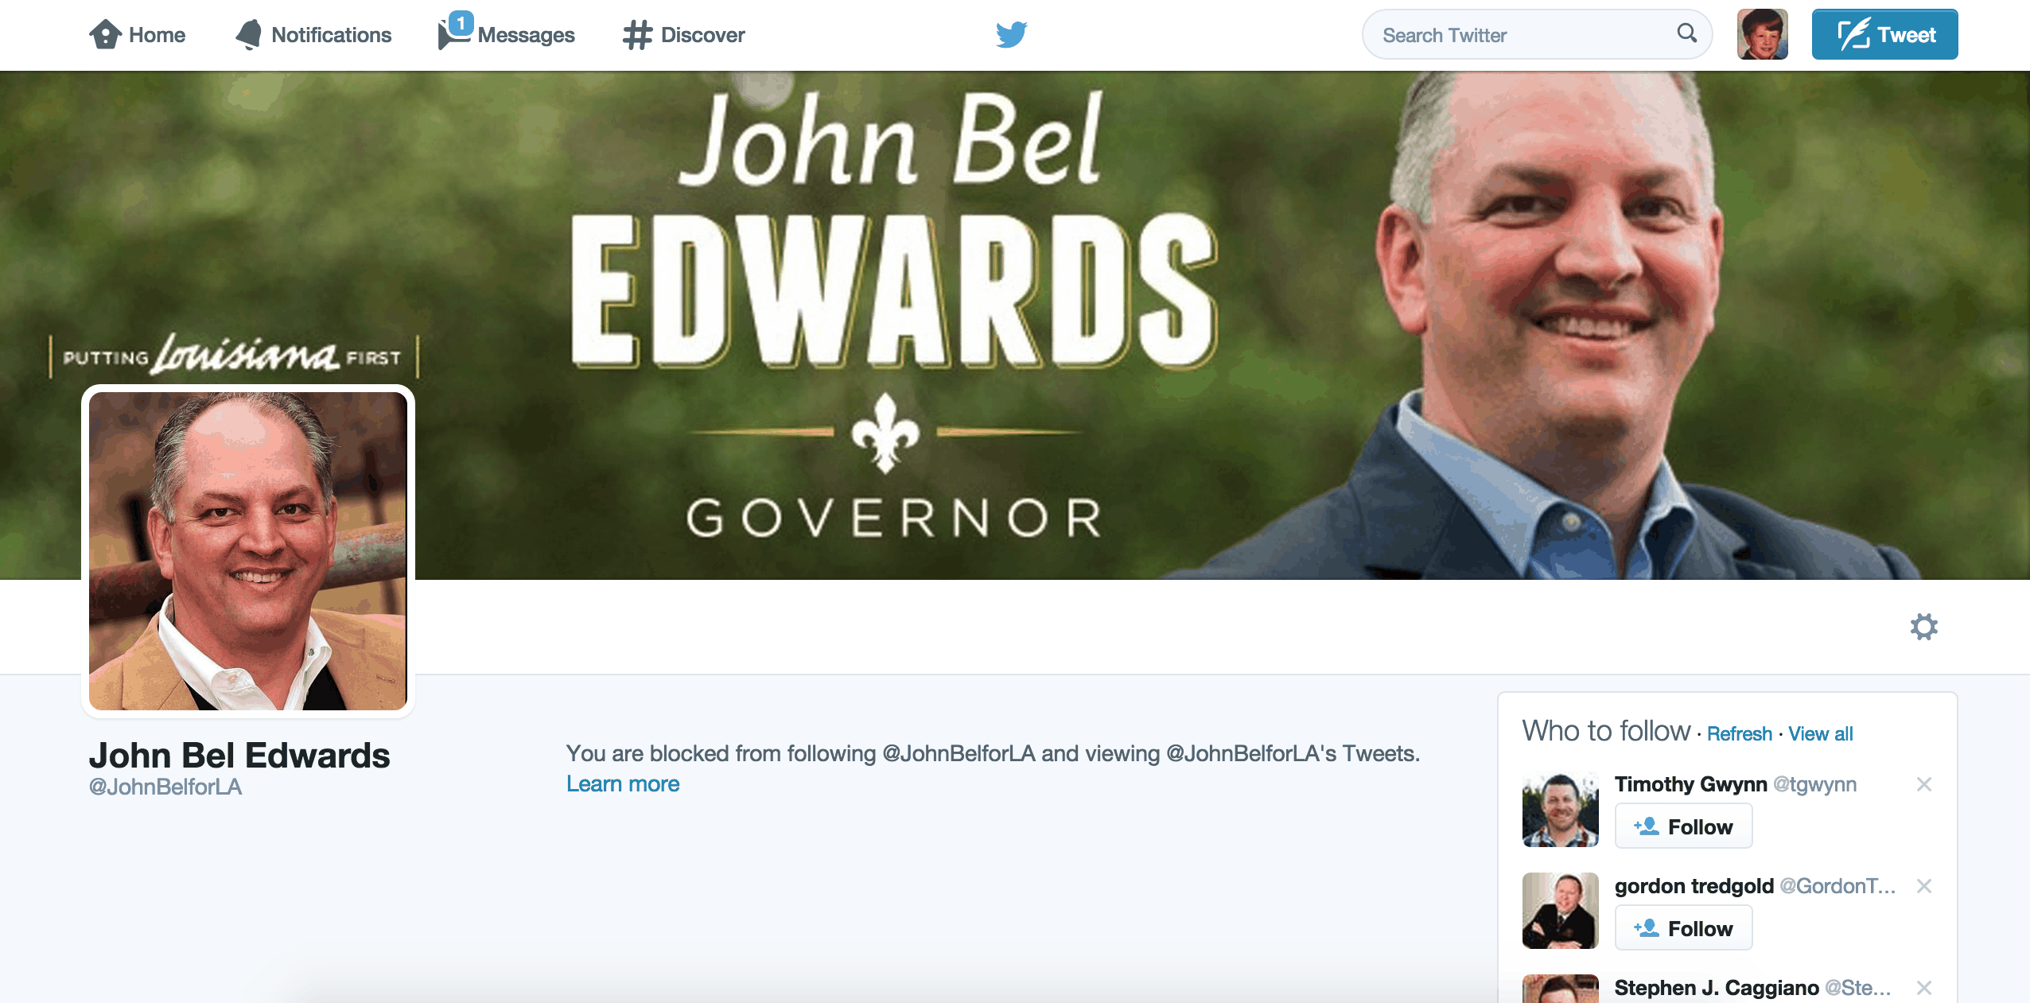Click the search magnifier icon
The image size is (2030, 1003).
(1686, 33)
